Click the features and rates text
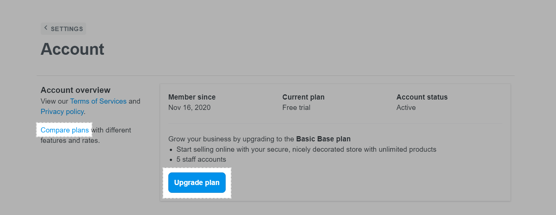The height and width of the screenshot is (215, 556). click(x=70, y=141)
